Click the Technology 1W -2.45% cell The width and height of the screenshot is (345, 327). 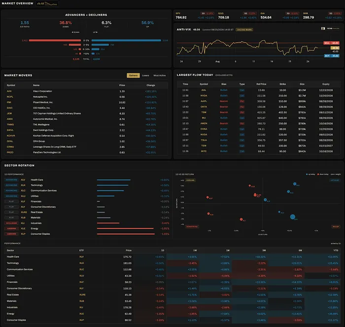183,263
